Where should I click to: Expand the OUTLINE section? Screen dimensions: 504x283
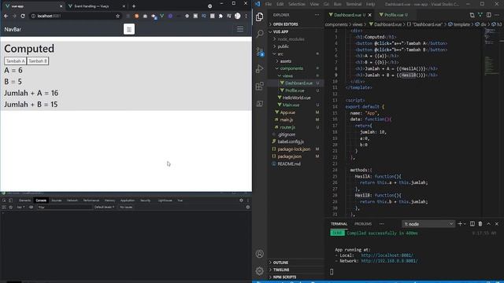tap(296, 263)
